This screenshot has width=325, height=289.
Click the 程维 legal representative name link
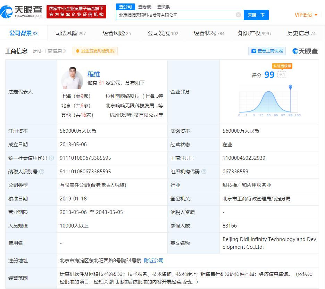(x=94, y=74)
